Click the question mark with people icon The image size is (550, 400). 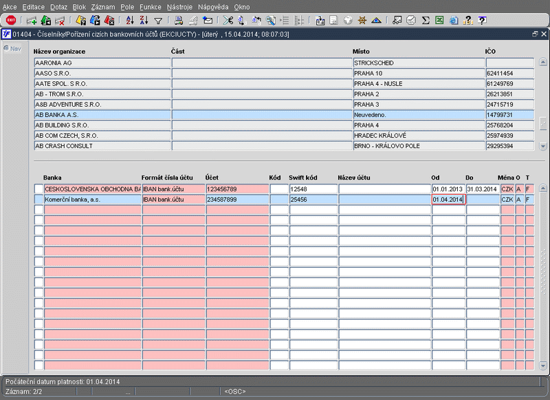pos(468,21)
